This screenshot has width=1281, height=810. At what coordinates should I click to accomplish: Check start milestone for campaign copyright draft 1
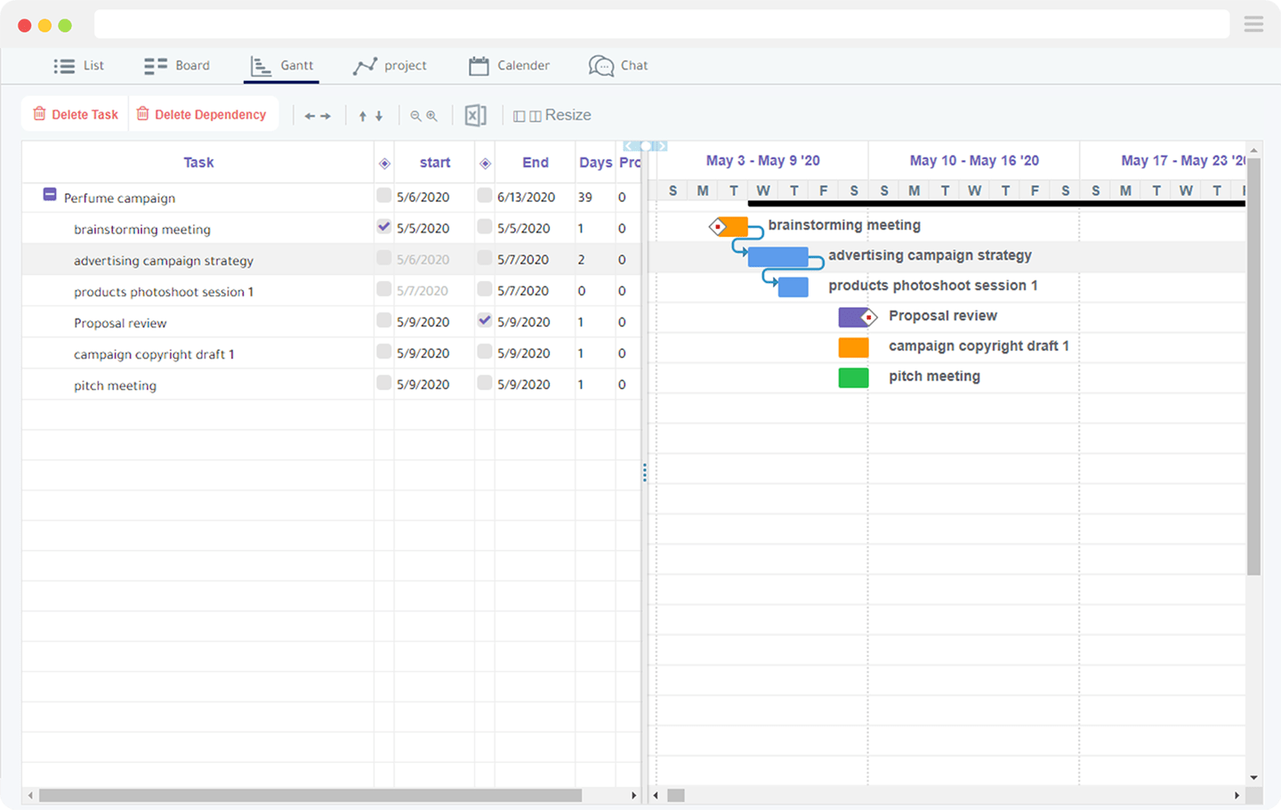[x=384, y=352]
